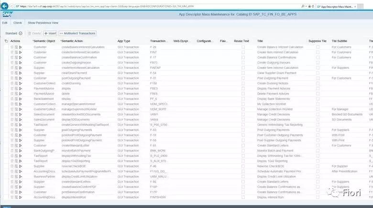This screenshot has height=208, width=373.
Task: Click trash icon in postOutgoingPayment row
Action: (x=12, y=78)
